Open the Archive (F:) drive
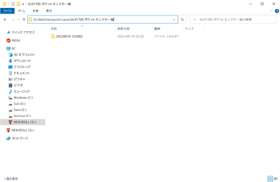280x182 pixels. point(22,116)
